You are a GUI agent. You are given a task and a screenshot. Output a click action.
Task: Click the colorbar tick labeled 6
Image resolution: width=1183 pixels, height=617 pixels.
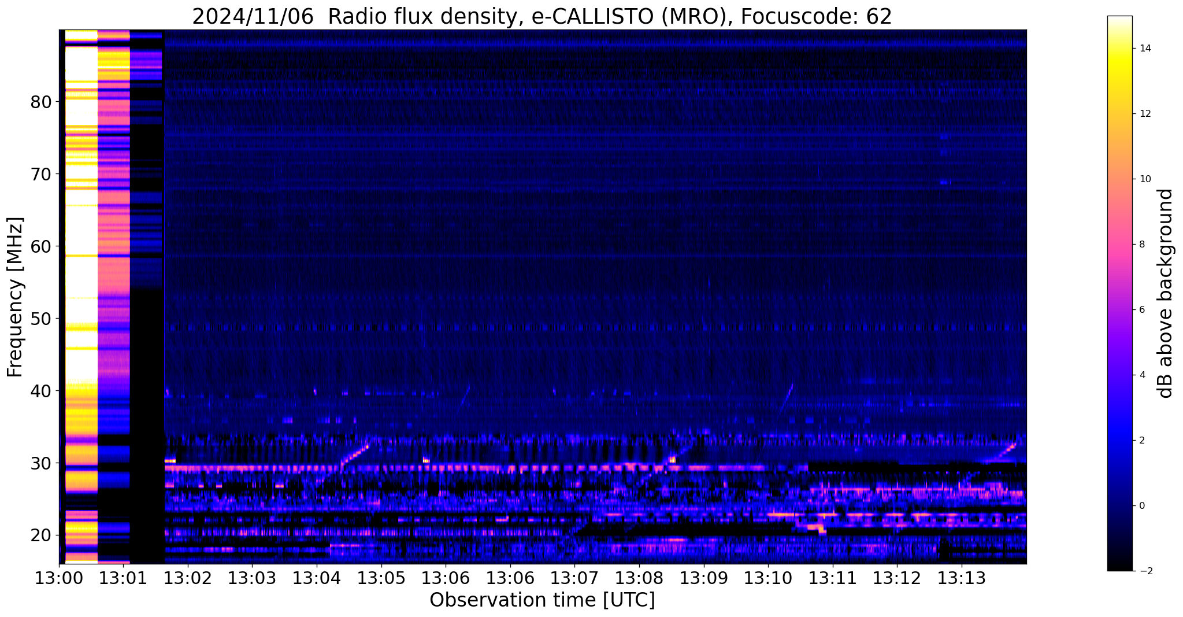[x=1141, y=310]
